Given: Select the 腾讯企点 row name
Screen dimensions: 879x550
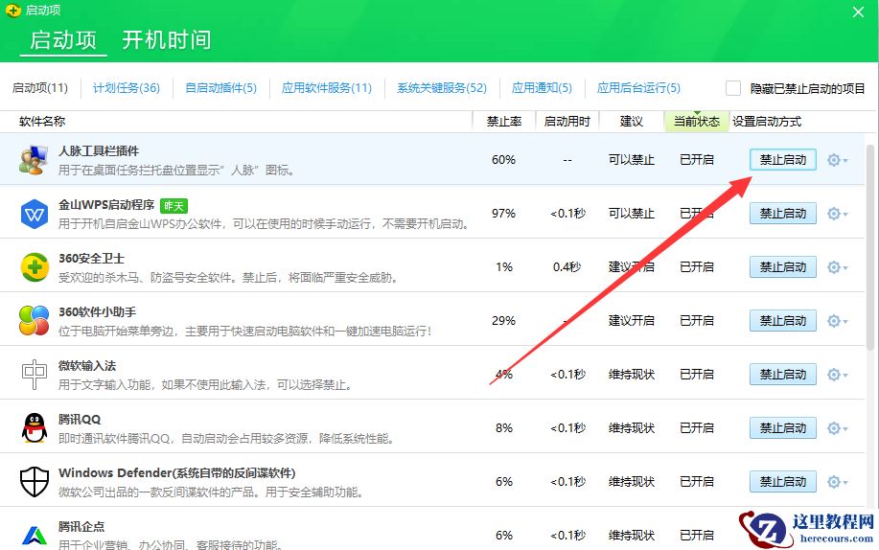Looking at the screenshot, I should (81, 526).
